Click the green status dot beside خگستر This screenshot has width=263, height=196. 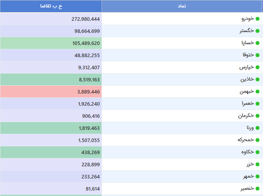(x=258, y=31)
